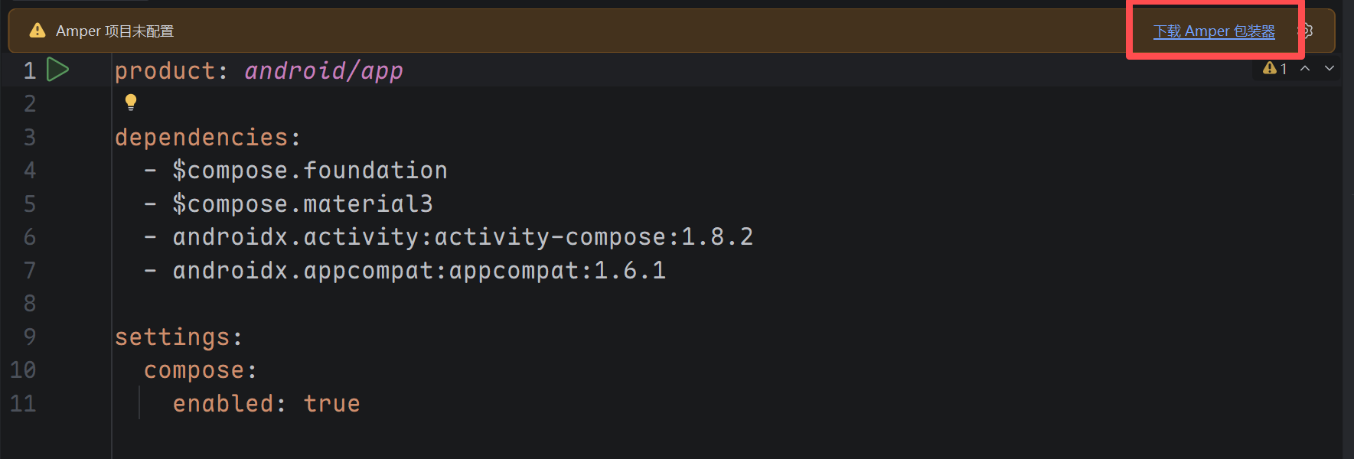Open the notification banner gear settings
The height and width of the screenshot is (459, 1354).
1306,31
